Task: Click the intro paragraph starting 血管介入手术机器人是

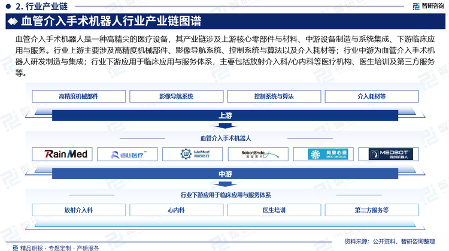Action: click(225, 56)
